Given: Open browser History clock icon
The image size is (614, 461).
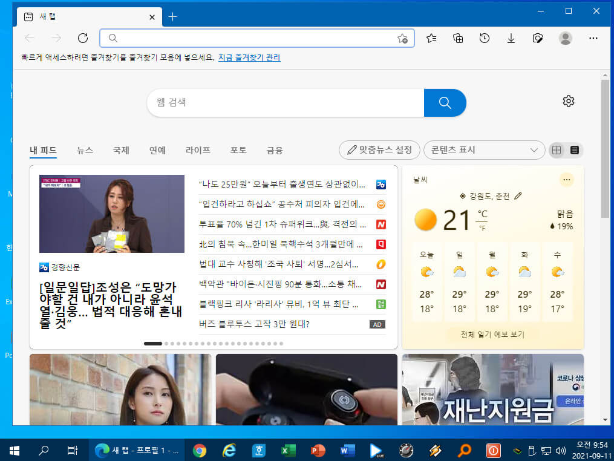Looking at the screenshot, I should 485,38.
